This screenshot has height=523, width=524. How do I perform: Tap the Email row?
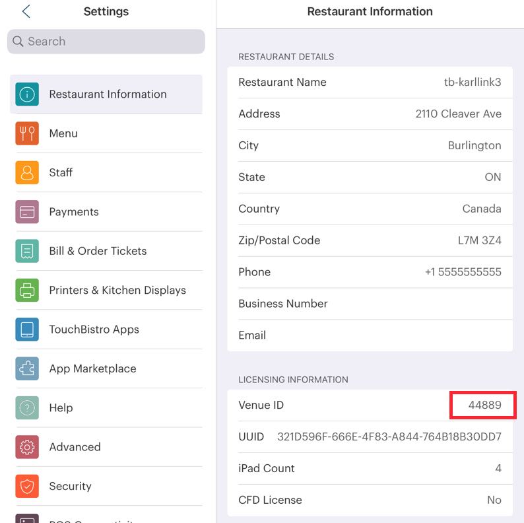pyautogui.click(x=370, y=335)
